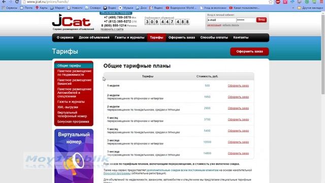The width and height of the screenshot is (325, 183).
Task: Click Оформить заказ for the 1 неделя tariff
Action: point(238,86)
